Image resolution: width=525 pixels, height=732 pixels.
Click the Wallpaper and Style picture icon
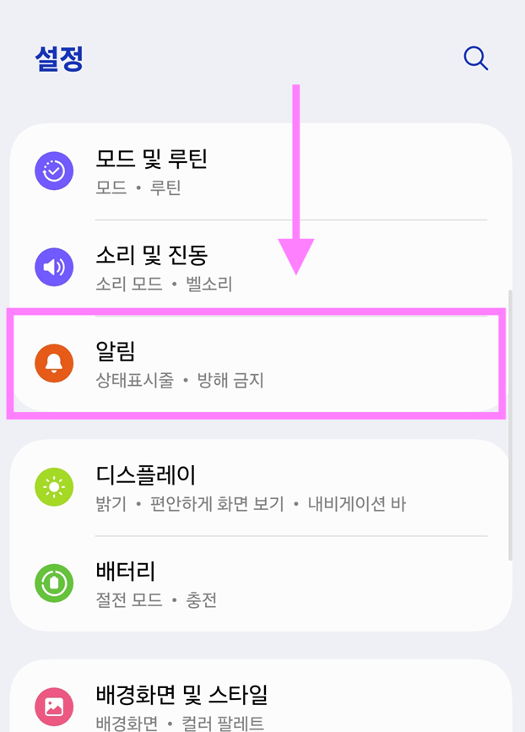pos(54,707)
